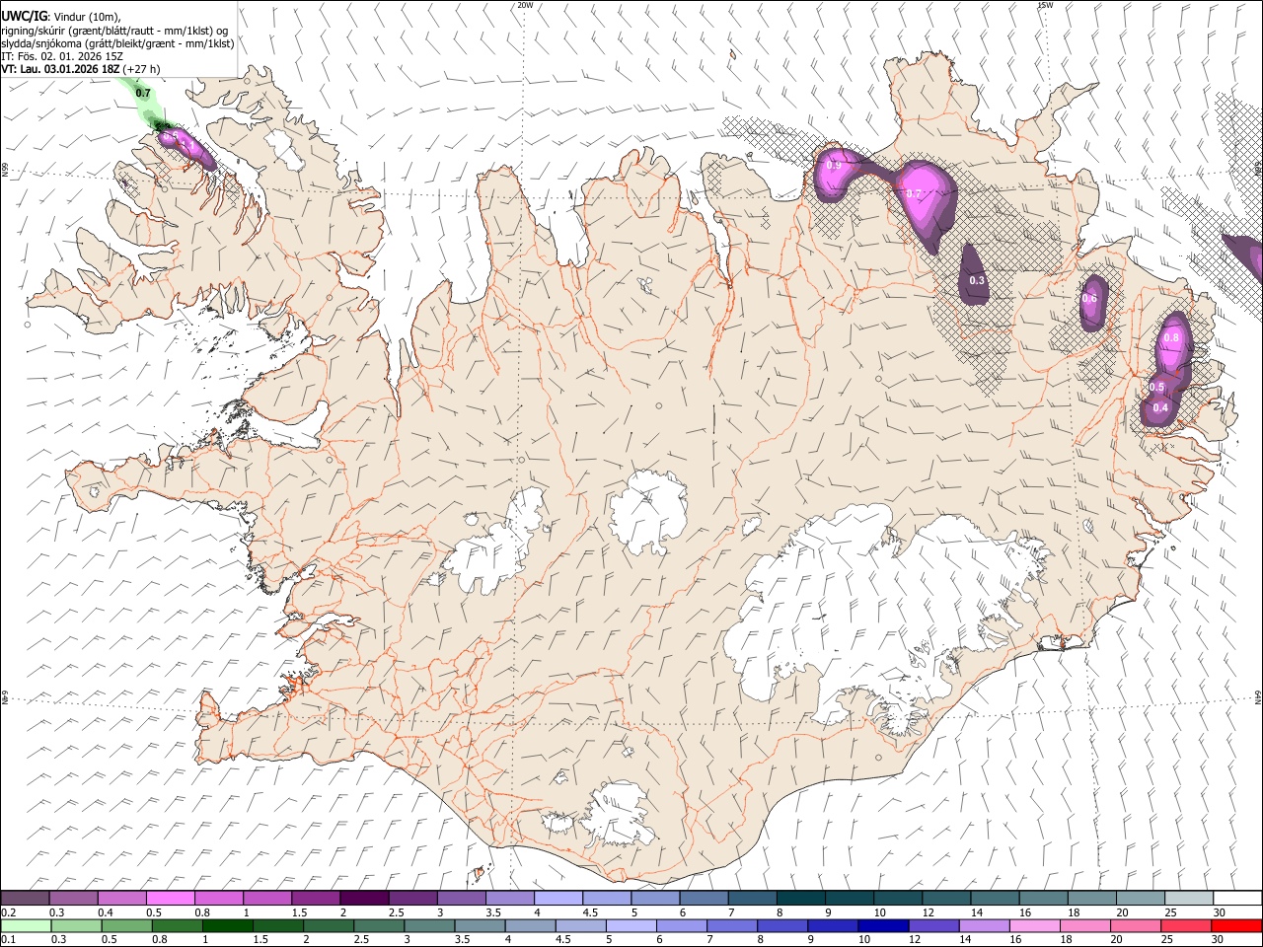Click the upper legend swatch labeled 4
Viewport: 1263px width, 947px height.
pyautogui.click(x=557, y=898)
